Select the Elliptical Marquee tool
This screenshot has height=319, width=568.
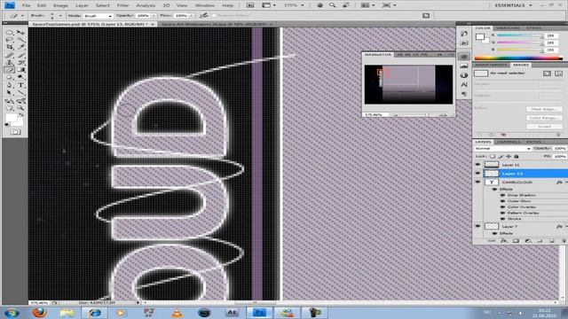[x=10, y=32]
